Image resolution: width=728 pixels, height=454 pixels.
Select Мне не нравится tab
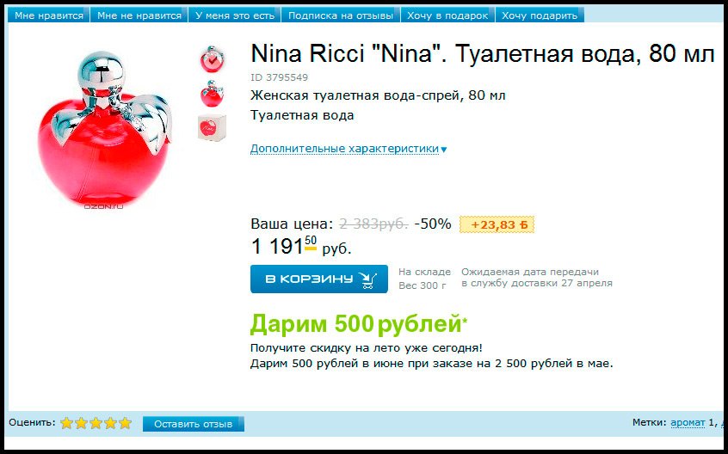click(x=139, y=15)
